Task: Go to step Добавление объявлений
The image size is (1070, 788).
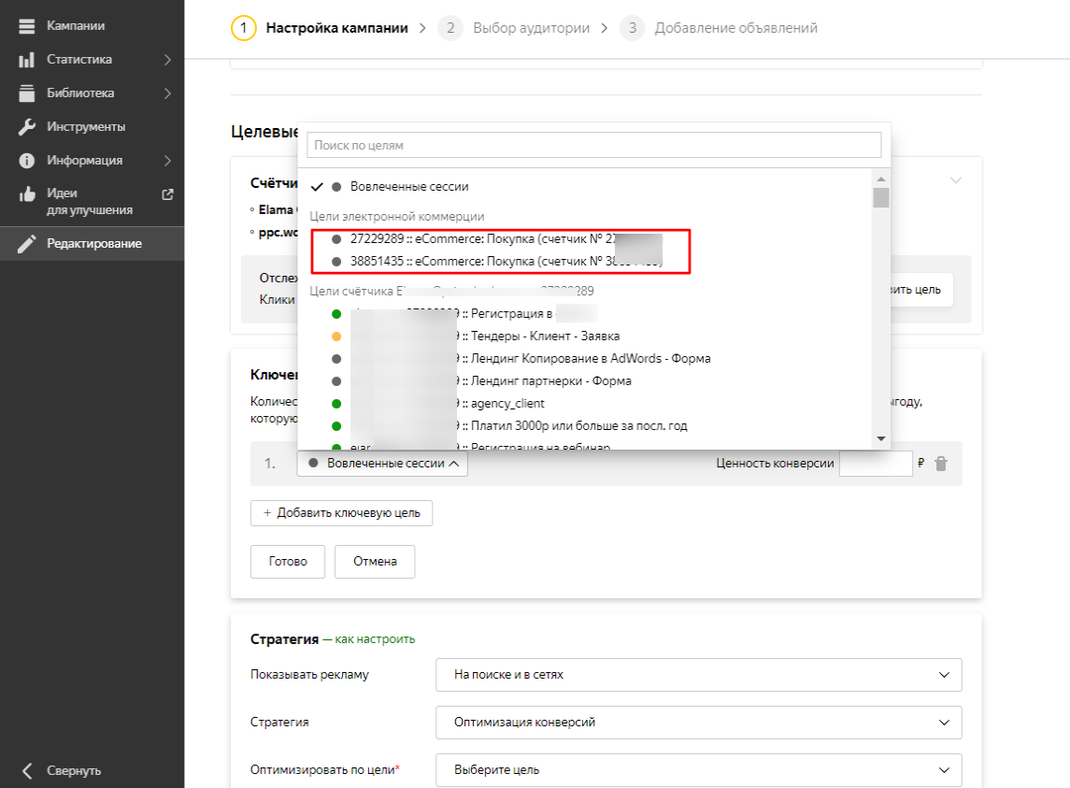Action: pyautogui.click(x=735, y=28)
